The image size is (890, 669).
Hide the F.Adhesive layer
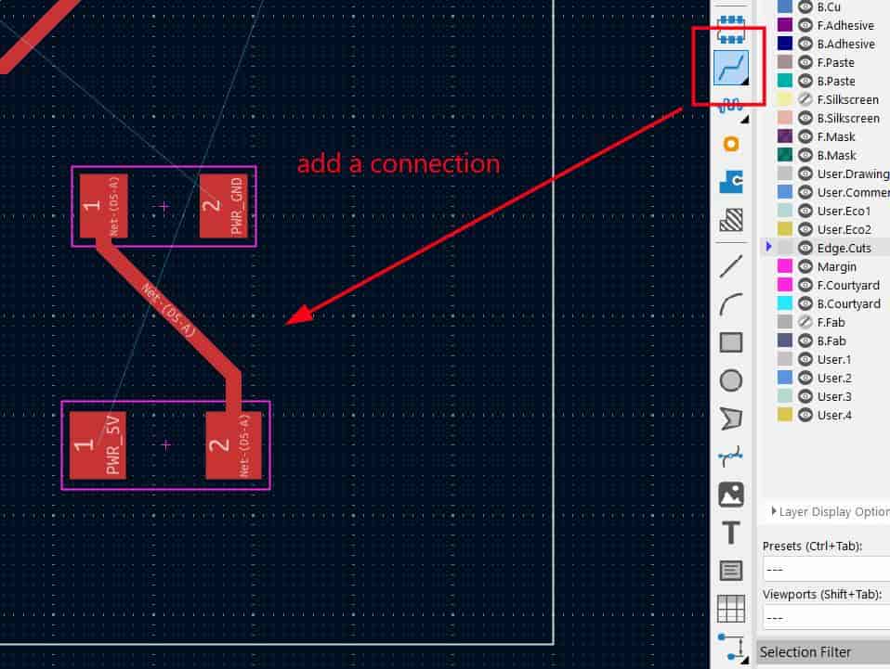(x=805, y=25)
